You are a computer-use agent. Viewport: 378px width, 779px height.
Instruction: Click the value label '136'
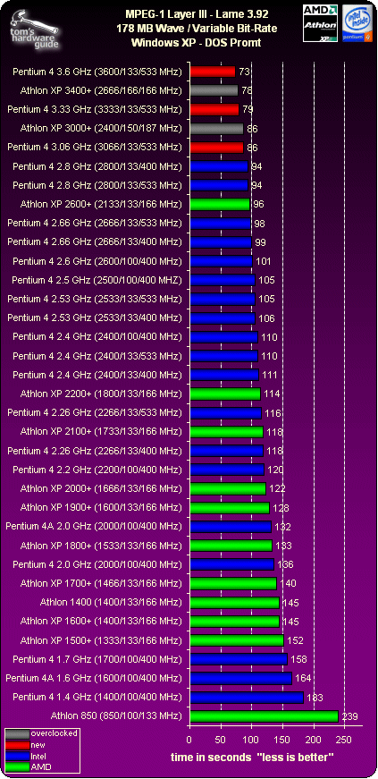(286, 565)
